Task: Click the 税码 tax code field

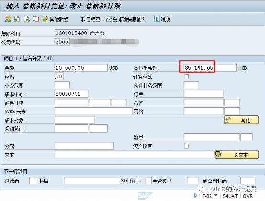Action: (x=59, y=77)
